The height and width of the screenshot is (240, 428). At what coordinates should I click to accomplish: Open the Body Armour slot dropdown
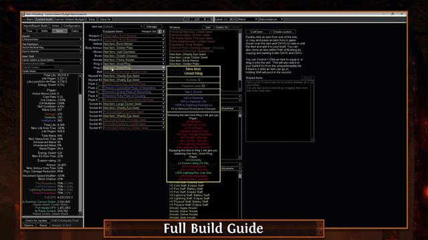pyautogui.click(x=134, y=47)
